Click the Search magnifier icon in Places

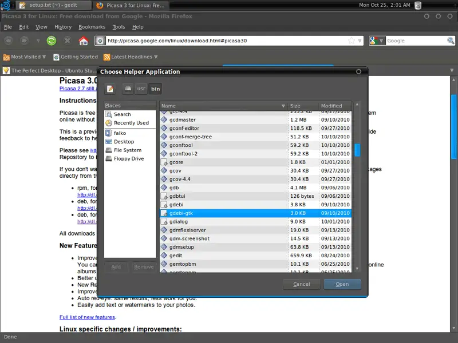click(109, 114)
